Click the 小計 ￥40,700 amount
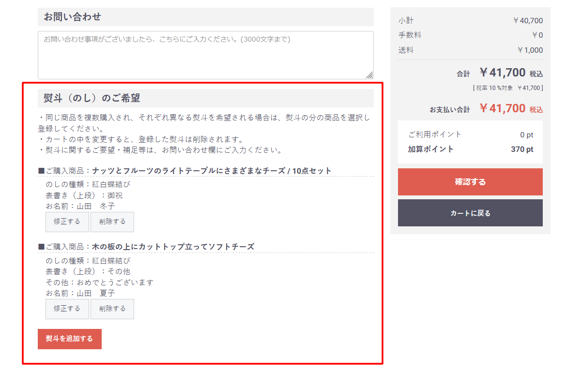 tap(528, 21)
